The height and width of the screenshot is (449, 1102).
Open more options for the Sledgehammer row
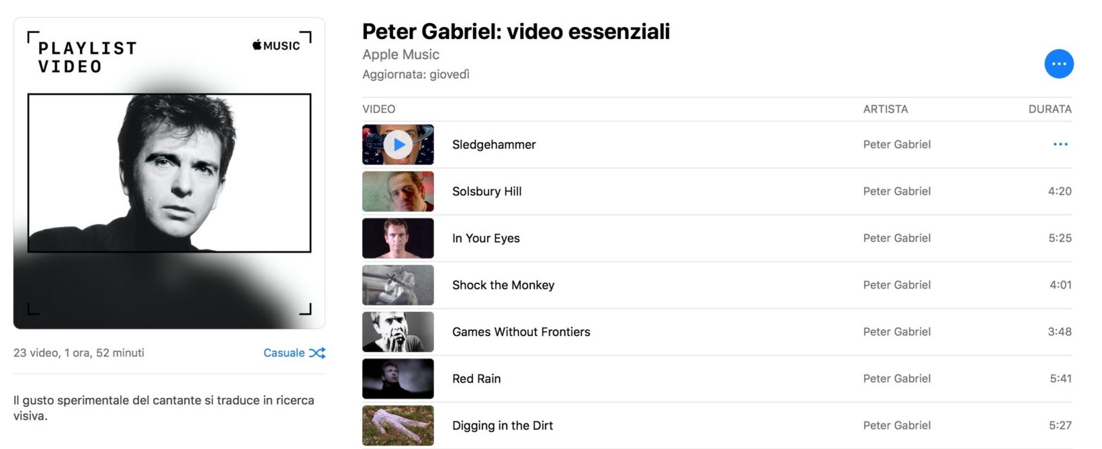(x=1060, y=145)
